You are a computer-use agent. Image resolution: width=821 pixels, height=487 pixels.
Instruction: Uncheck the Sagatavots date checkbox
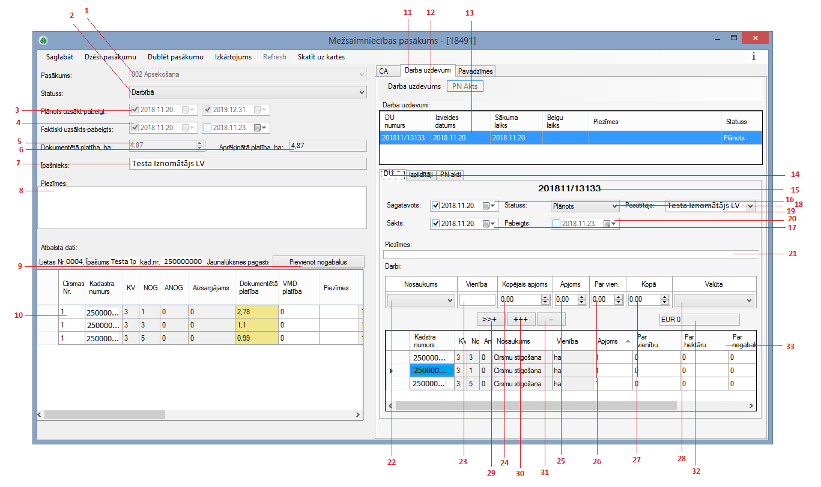(436, 206)
